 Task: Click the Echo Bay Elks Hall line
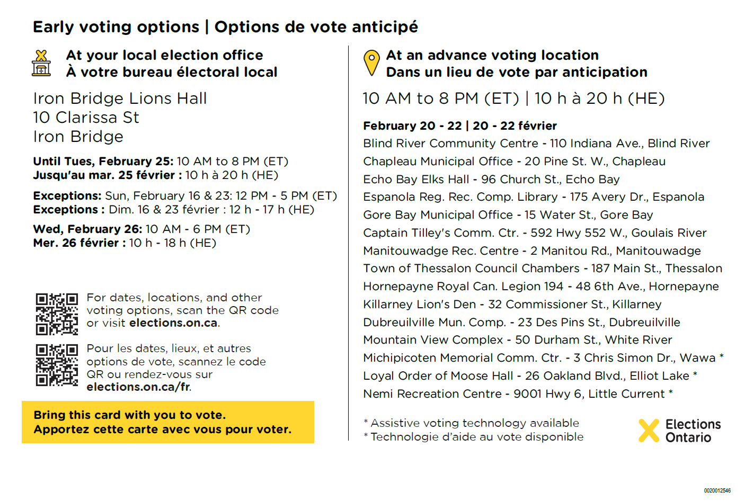coord(491,180)
